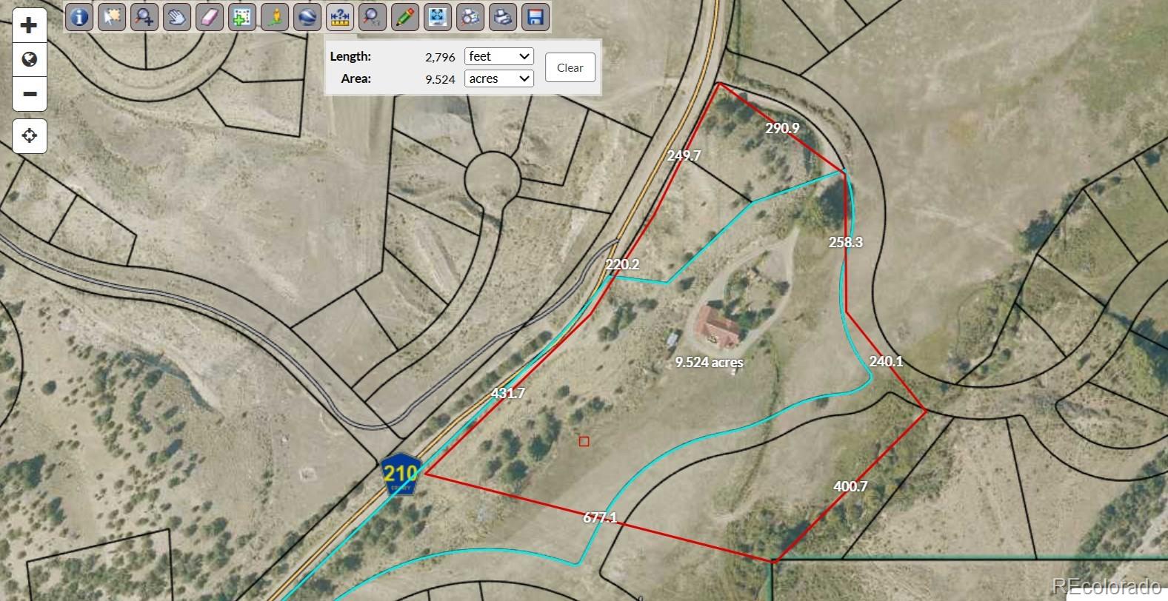Click the area value 9.524 in panel

[440, 79]
